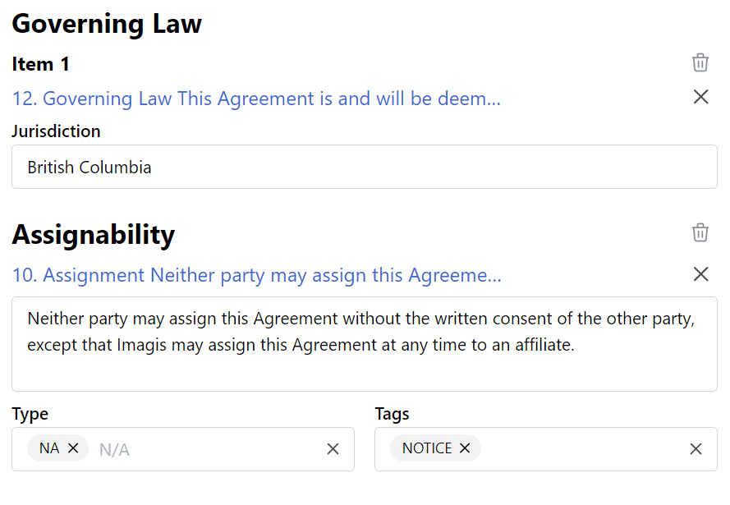Click the Governing Law section heading
730x505 pixels.
107,24
